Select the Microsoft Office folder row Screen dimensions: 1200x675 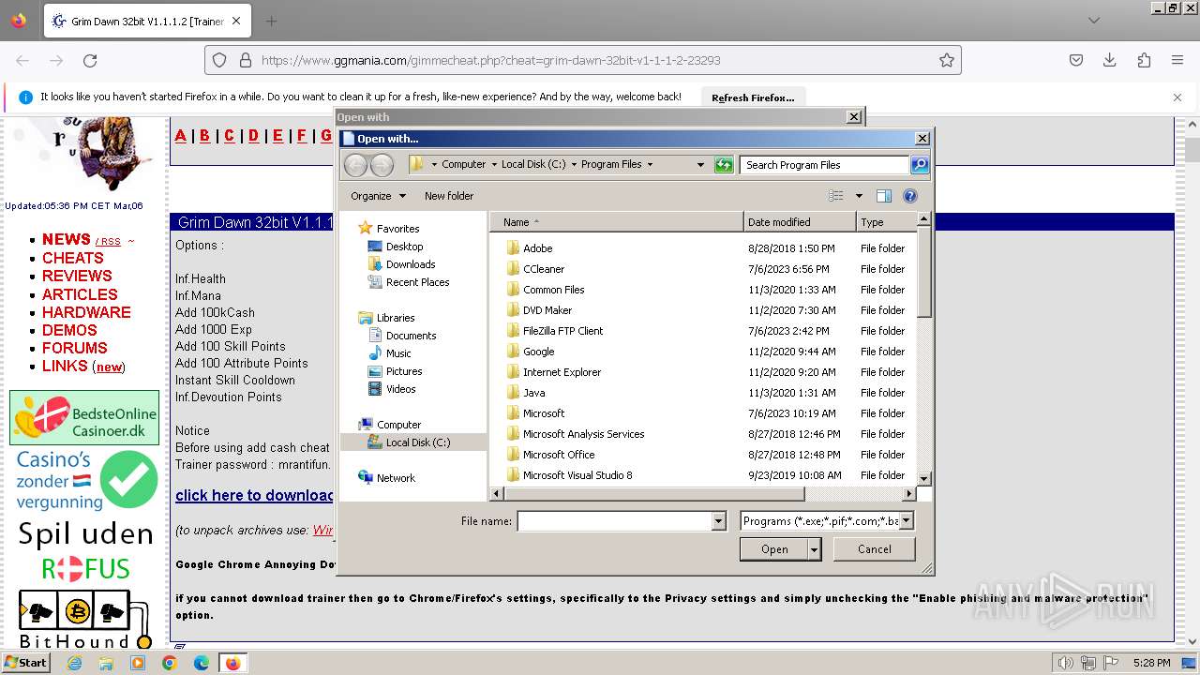click(x=703, y=455)
